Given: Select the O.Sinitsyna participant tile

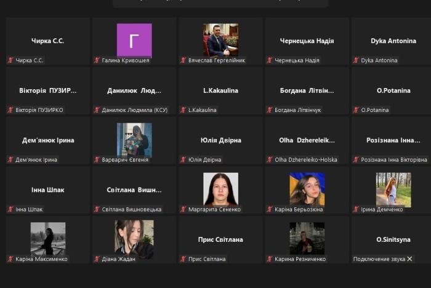Looking at the screenshot, I should point(393,239).
